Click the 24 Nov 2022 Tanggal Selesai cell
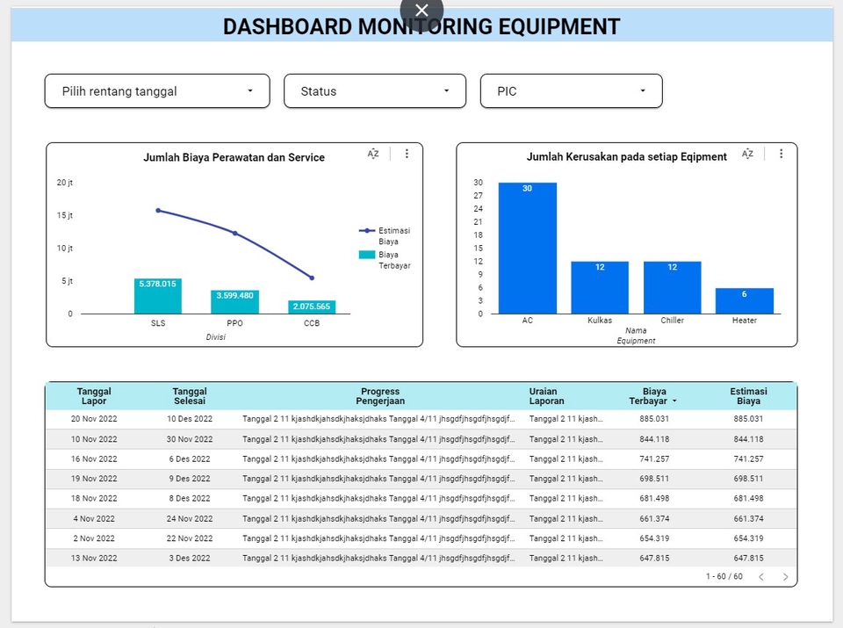843x628 pixels. click(190, 519)
